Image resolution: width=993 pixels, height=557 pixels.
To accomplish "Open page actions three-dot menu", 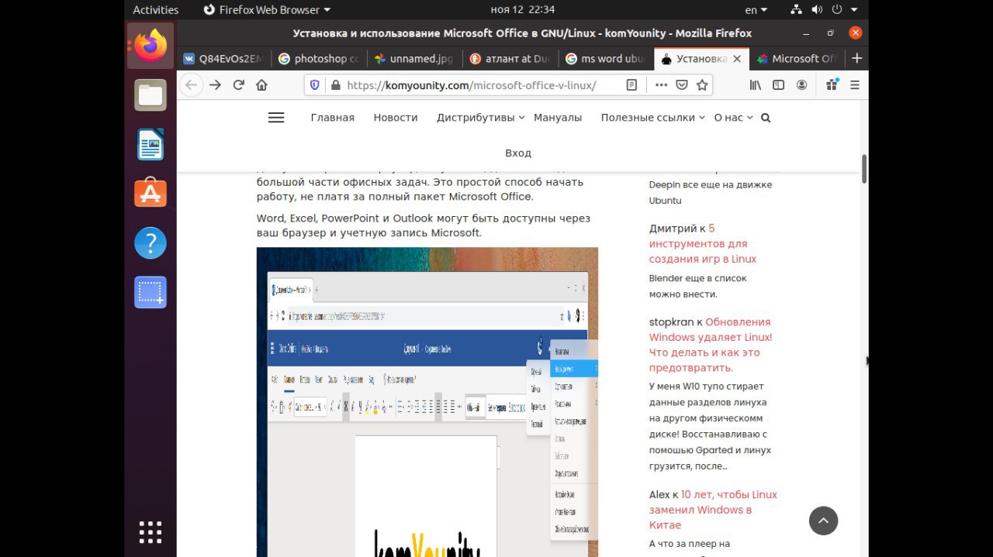I will (x=661, y=85).
